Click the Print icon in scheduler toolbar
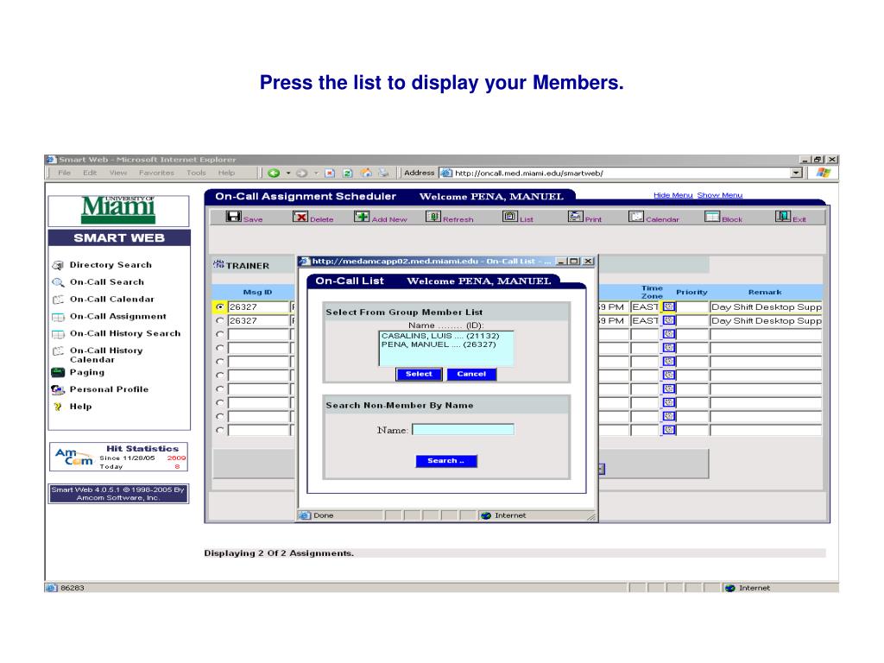The width and height of the screenshot is (884, 663). tap(575, 217)
